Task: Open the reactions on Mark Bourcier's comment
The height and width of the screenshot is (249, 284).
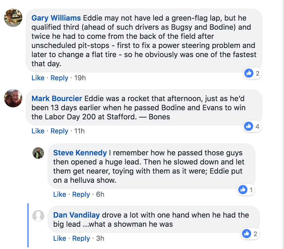Action: pyautogui.click(x=252, y=126)
